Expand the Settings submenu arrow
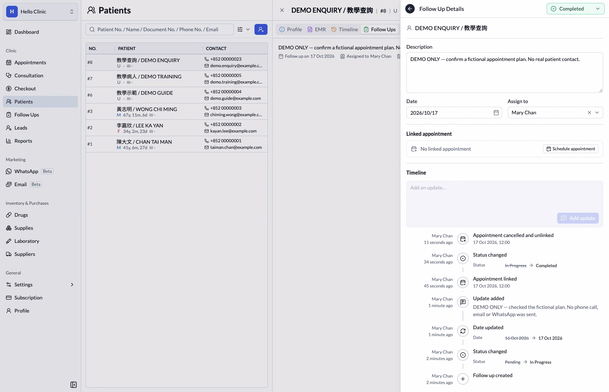609x392 pixels. (72, 285)
